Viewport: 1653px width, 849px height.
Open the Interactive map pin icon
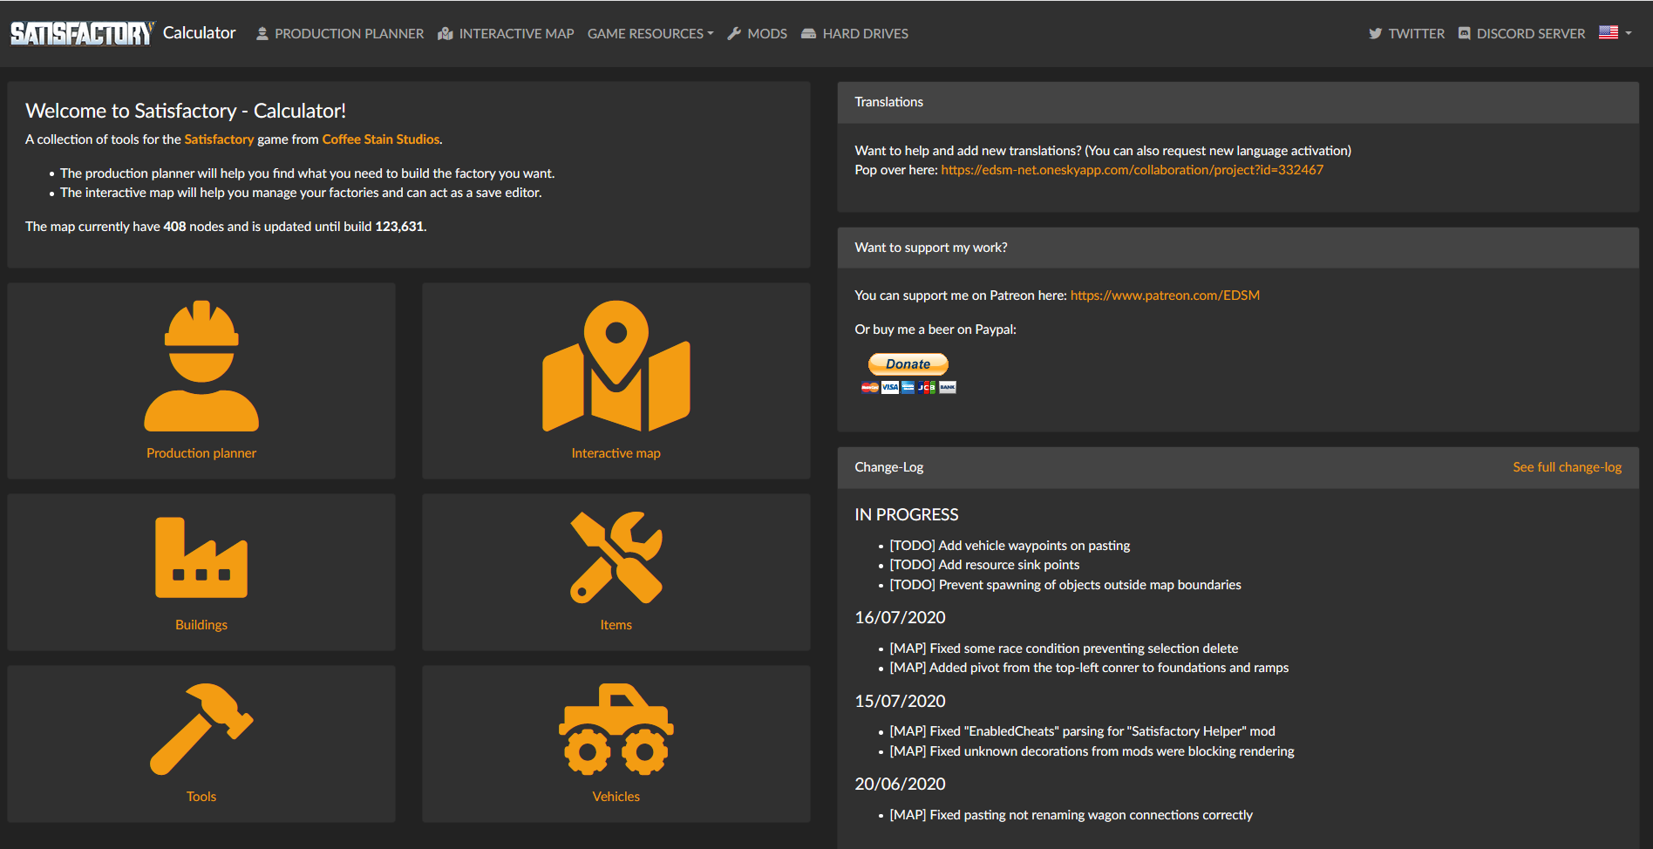[x=616, y=366]
